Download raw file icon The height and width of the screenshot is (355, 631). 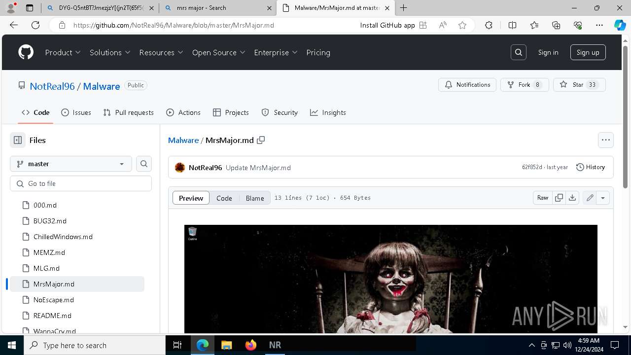coord(572,198)
